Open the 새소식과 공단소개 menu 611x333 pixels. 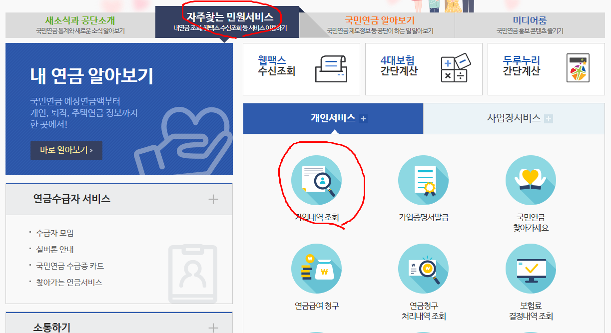80,25
